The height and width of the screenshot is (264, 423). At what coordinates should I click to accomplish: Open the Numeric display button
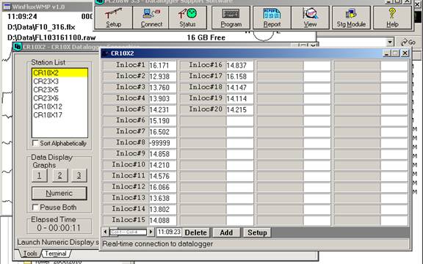click(59, 193)
